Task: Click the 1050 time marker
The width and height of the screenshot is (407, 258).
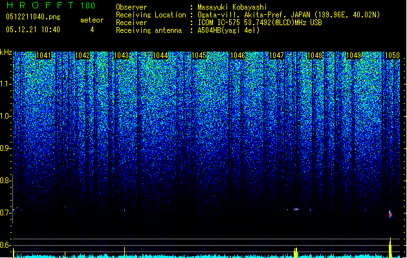Action: [x=392, y=55]
